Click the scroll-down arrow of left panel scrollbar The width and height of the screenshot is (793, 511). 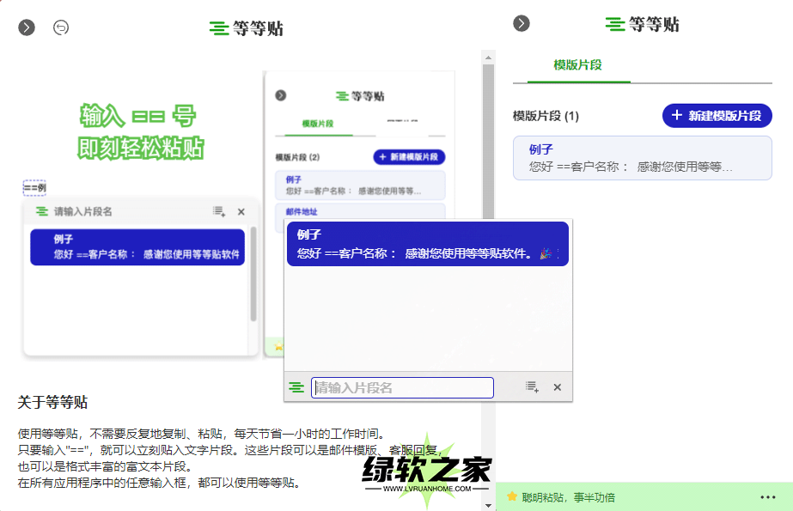tap(488, 505)
